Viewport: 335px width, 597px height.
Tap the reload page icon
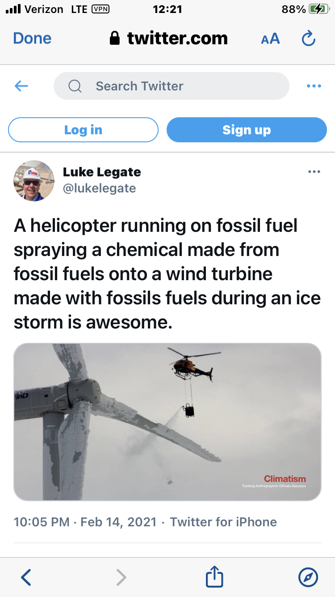pos(309,39)
